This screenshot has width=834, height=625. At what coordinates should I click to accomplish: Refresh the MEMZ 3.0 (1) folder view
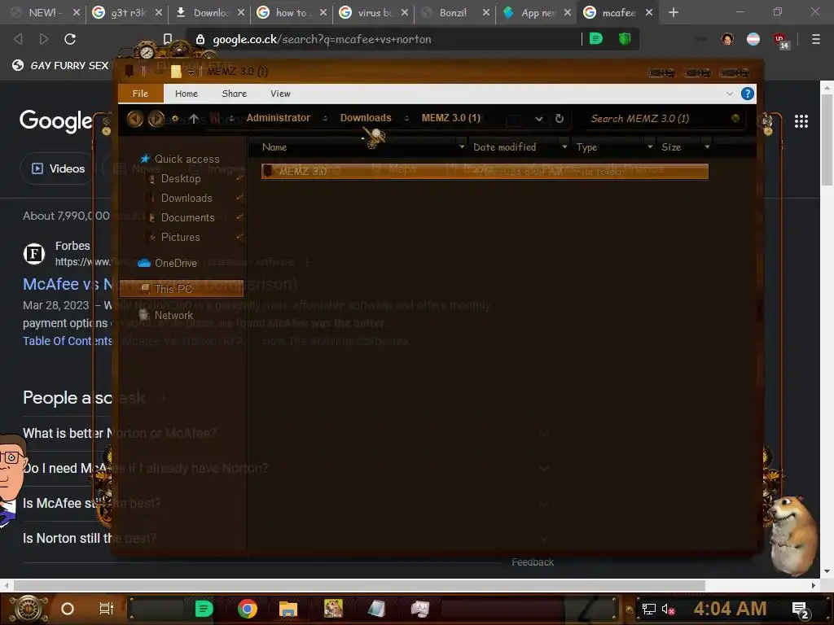(559, 119)
